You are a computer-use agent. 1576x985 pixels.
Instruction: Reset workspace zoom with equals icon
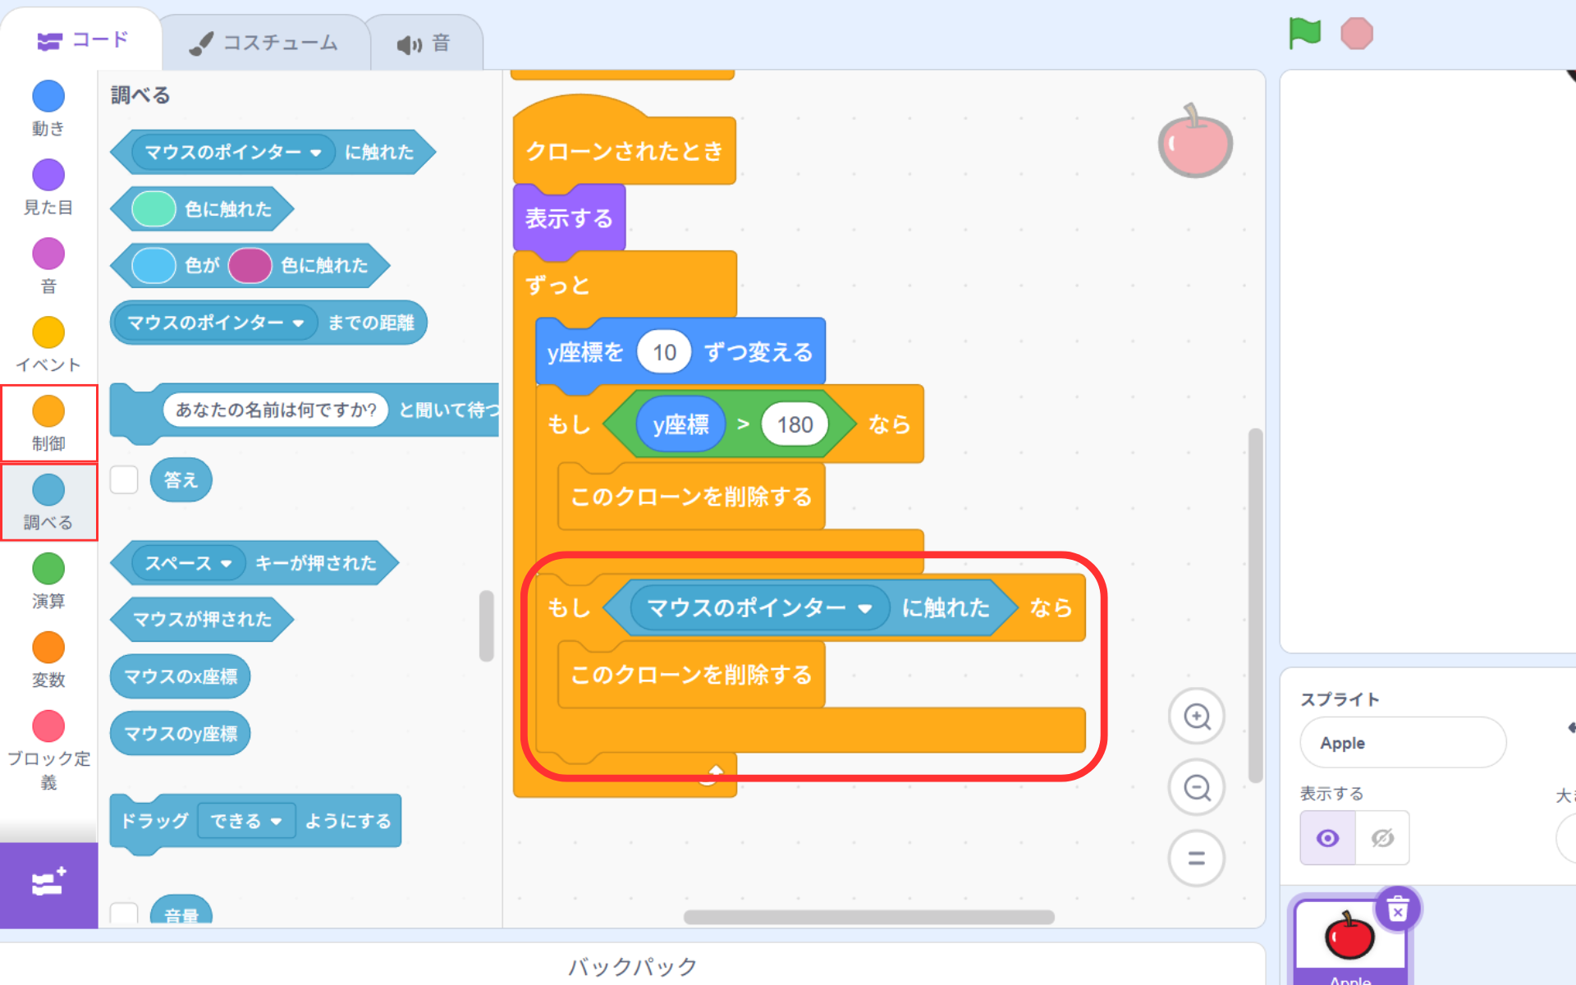1197,859
